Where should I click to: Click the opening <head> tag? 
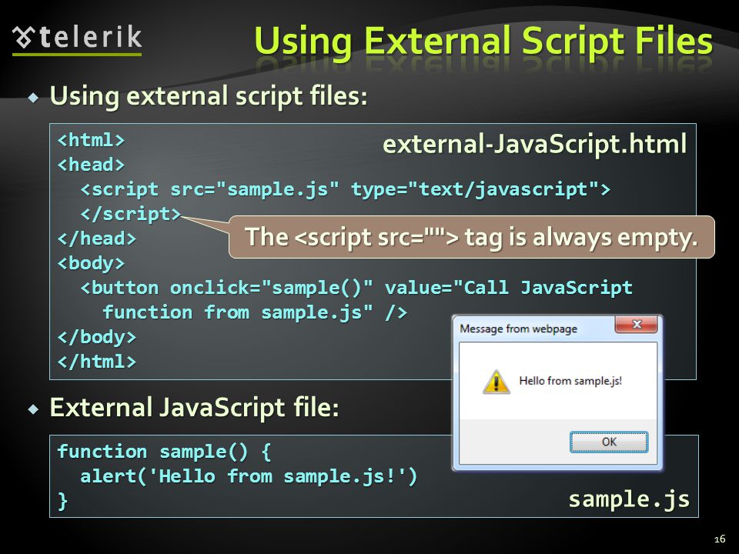click(91, 165)
